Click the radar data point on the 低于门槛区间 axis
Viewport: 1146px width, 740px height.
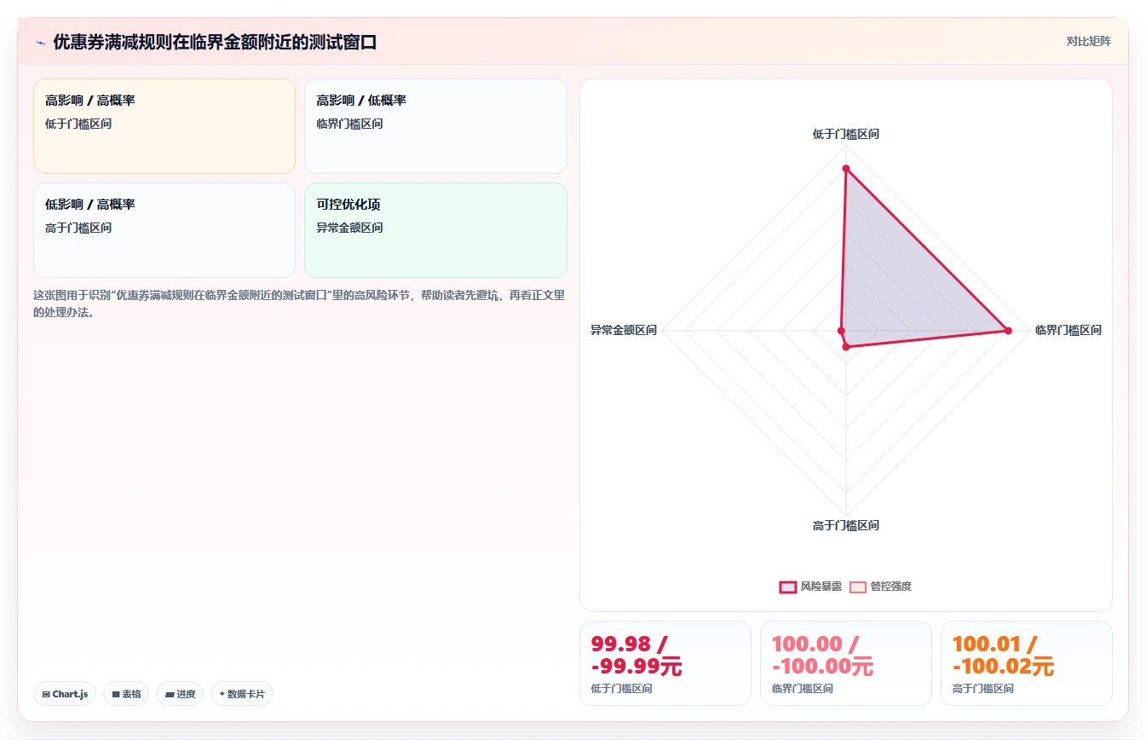pyautogui.click(x=846, y=169)
